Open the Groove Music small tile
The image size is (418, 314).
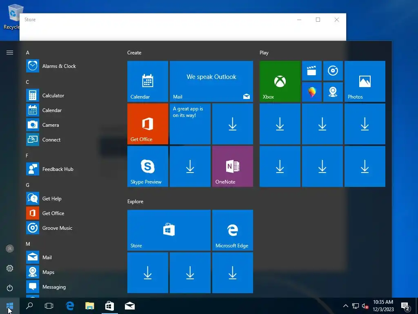[333, 71]
